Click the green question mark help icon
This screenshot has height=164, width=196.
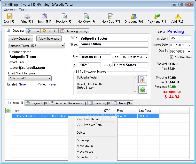click(143, 90)
